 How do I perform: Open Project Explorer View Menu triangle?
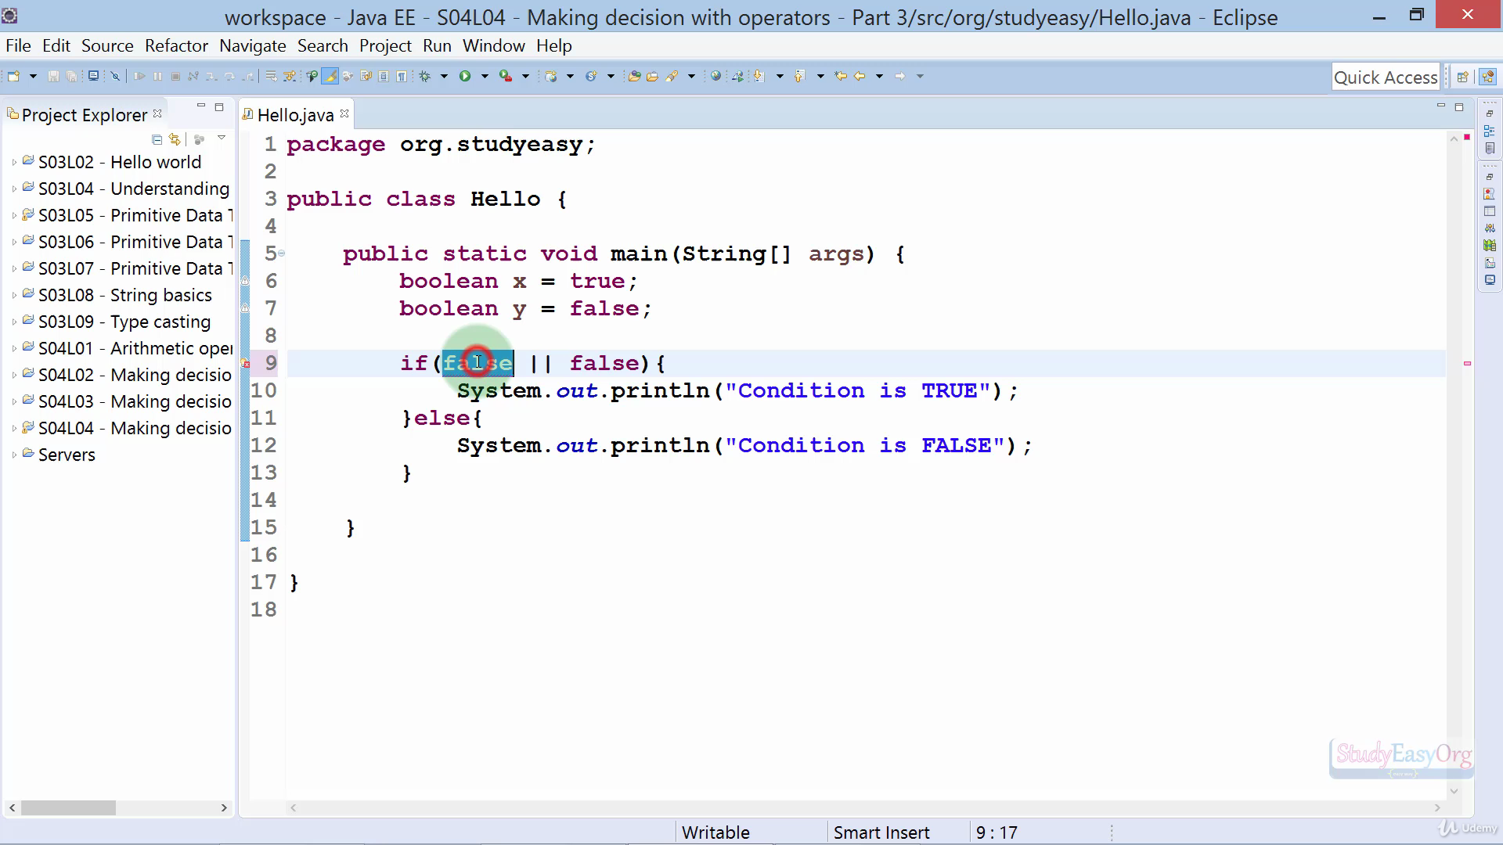(x=222, y=138)
